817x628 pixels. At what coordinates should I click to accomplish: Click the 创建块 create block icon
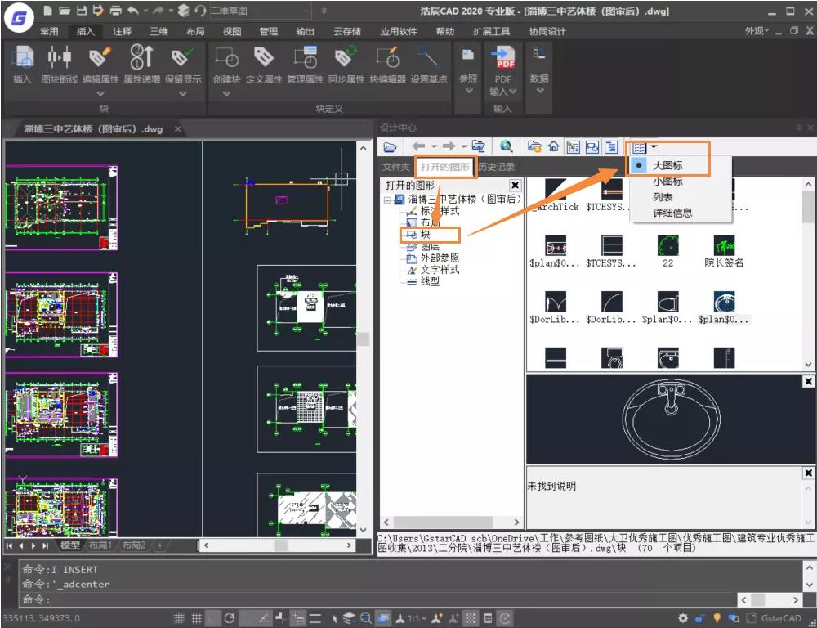(x=226, y=65)
